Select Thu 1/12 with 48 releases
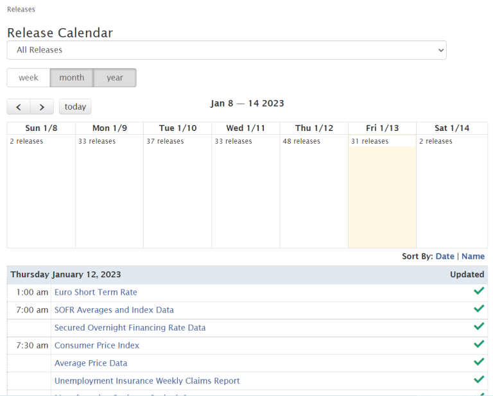Screen dimensions: 493x396 (x=314, y=193)
